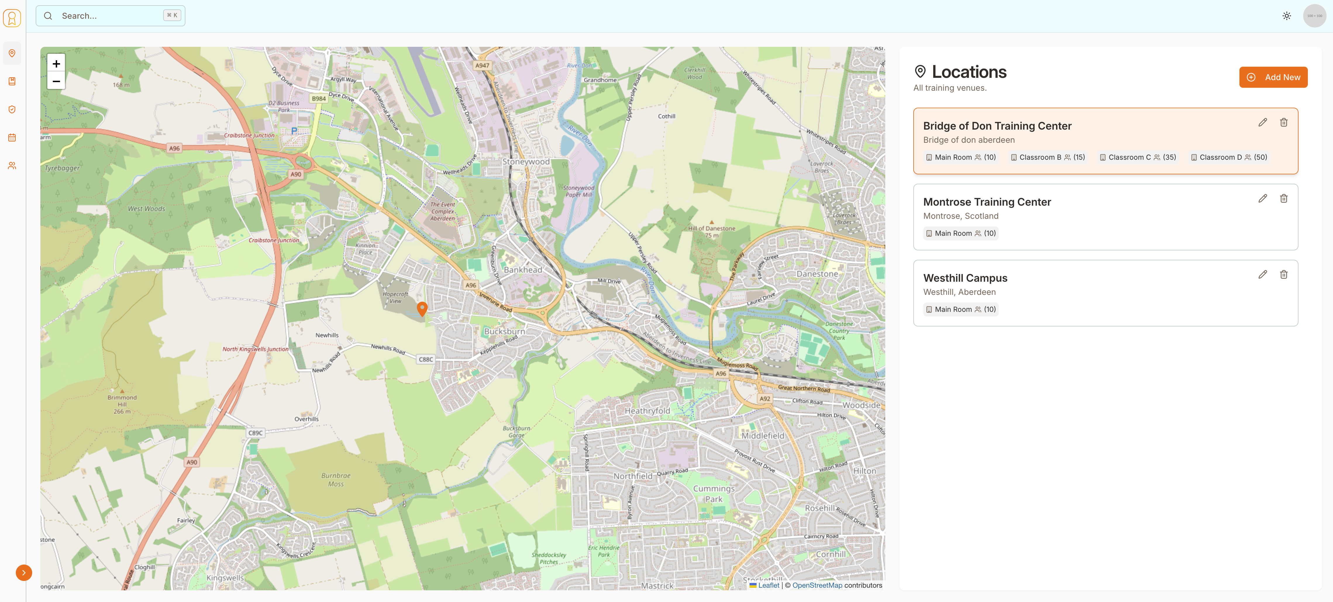Image resolution: width=1333 pixels, height=602 pixels.
Task: Edit Bridge of Don Training Center
Action: pos(1262,123)
